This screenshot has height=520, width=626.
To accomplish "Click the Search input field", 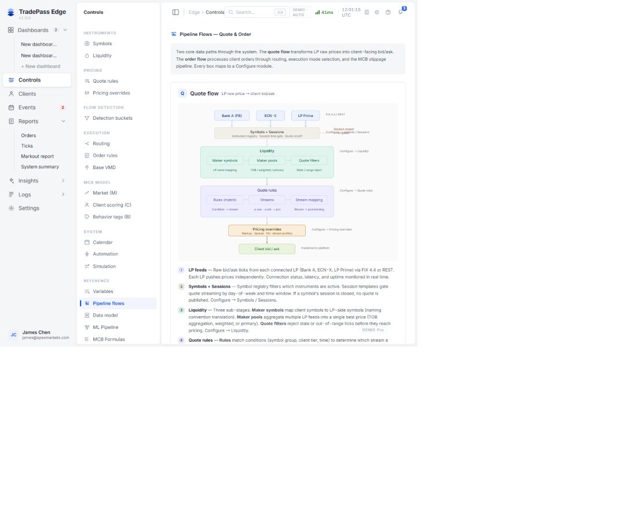I will click(255, 12).
